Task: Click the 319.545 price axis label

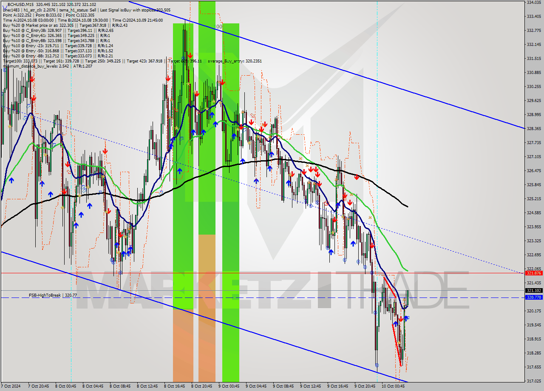Action: click(x=534, y=325)
